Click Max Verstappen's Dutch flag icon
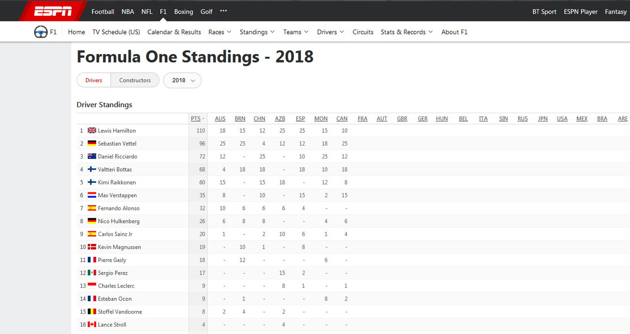 [92, 195]
